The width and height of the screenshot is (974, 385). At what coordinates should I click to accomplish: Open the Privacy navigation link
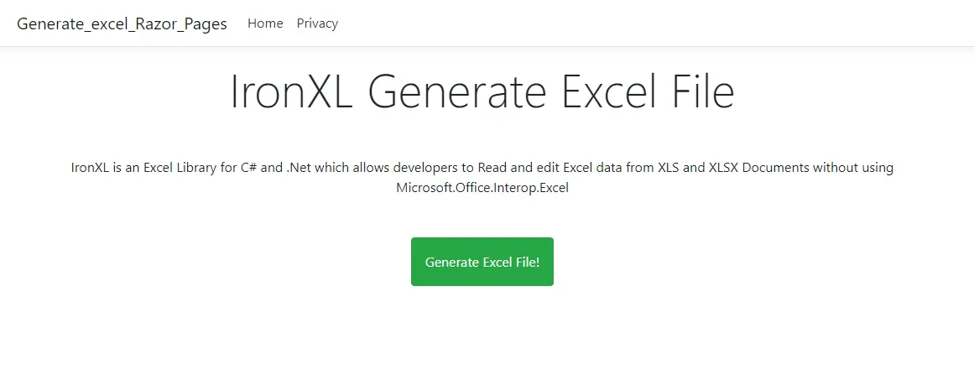coord(317,23)
